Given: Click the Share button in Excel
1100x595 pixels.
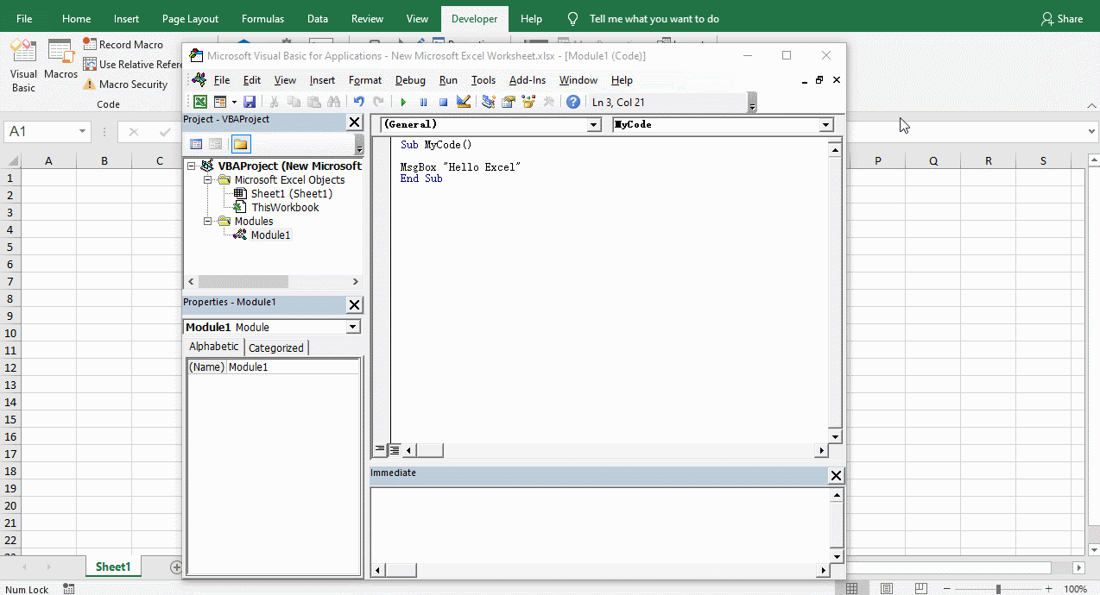Looking at the screenshot, I should tap(1062, 19).
